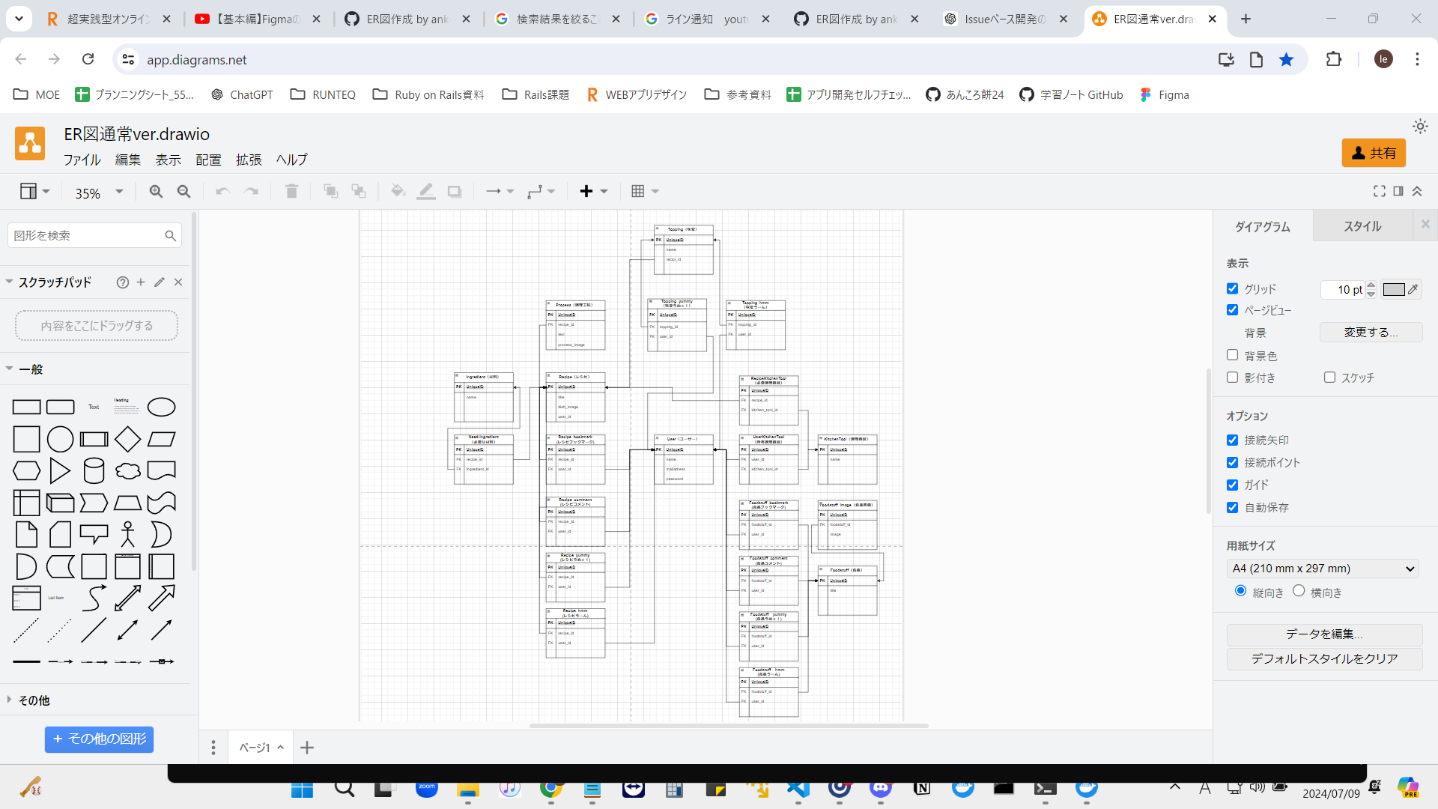Toggle fullscreen mode icon

[1380, 192]
